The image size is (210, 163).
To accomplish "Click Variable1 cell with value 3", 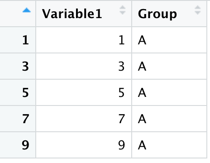I will 84,66.
